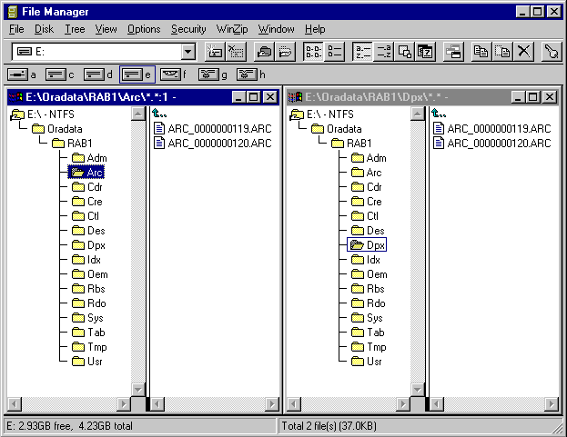Select ARC_0000000120.ARC in the left window
Viewport: 567px width, 437px height.
(219, 143)
